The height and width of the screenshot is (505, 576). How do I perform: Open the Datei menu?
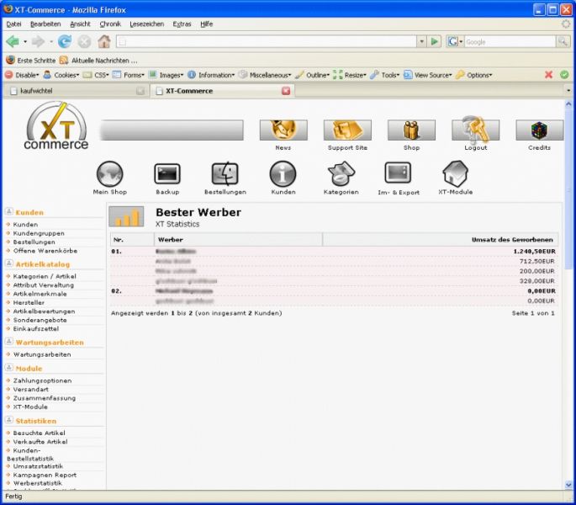[x=13, y=24]
